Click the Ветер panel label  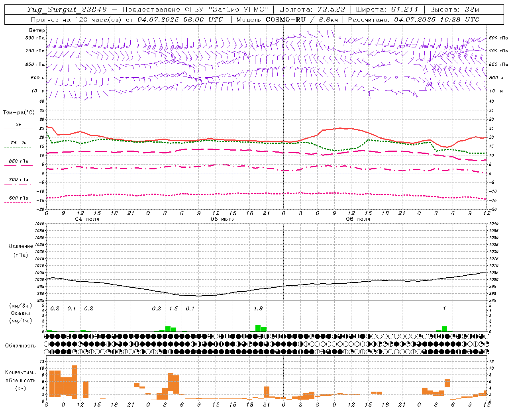pyautogui.click(x=37, y=30)
